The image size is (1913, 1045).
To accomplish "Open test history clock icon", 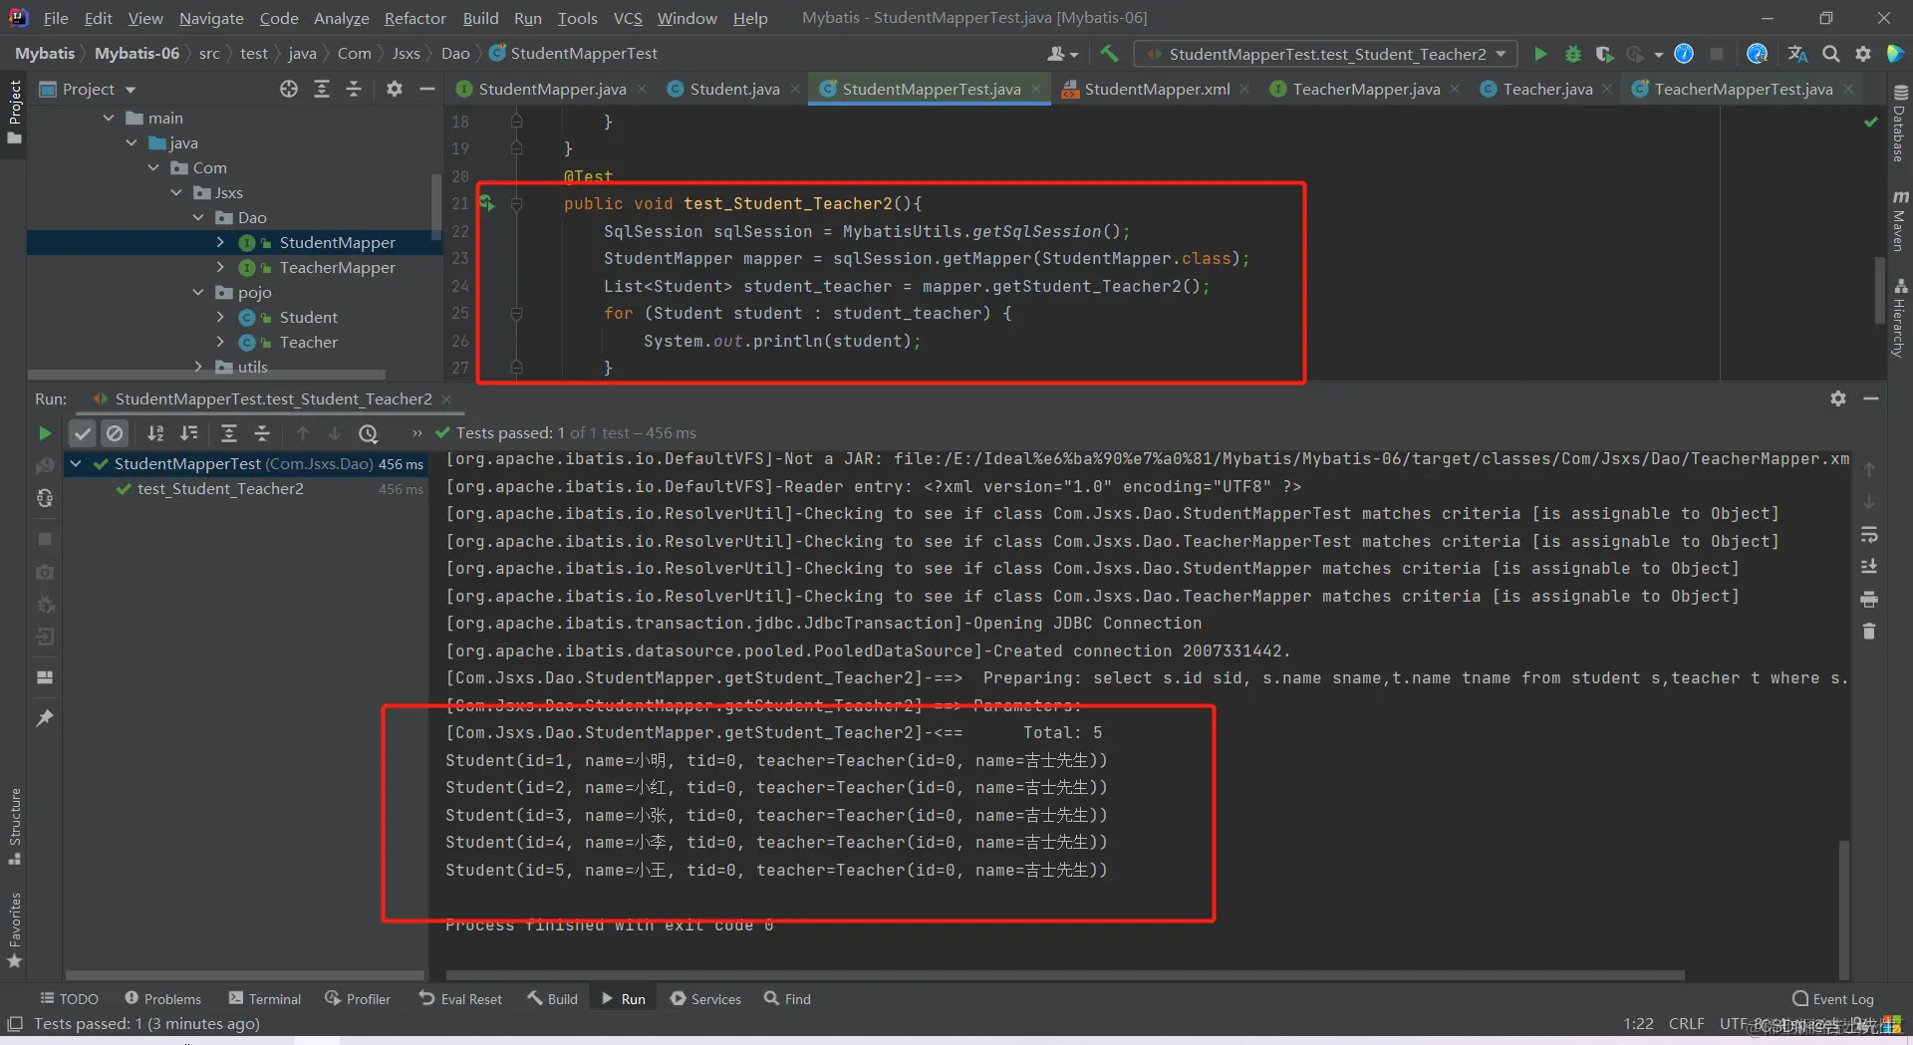I will pyautogui.click(x=369, y=433).
